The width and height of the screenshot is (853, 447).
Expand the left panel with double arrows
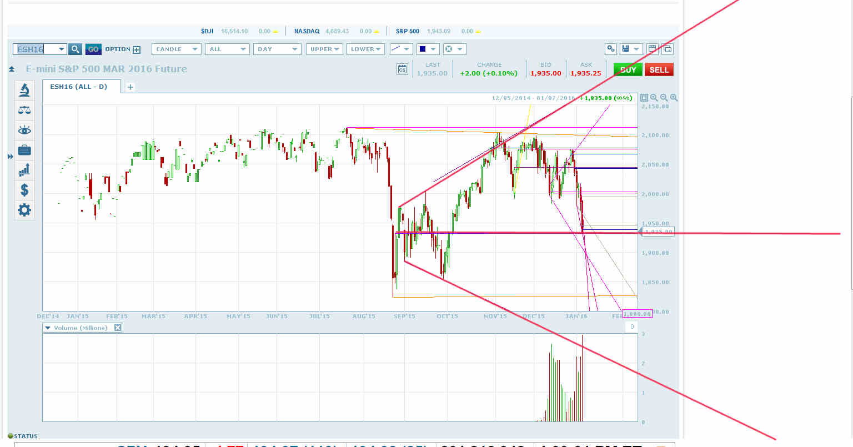click(x=10, y=157)
